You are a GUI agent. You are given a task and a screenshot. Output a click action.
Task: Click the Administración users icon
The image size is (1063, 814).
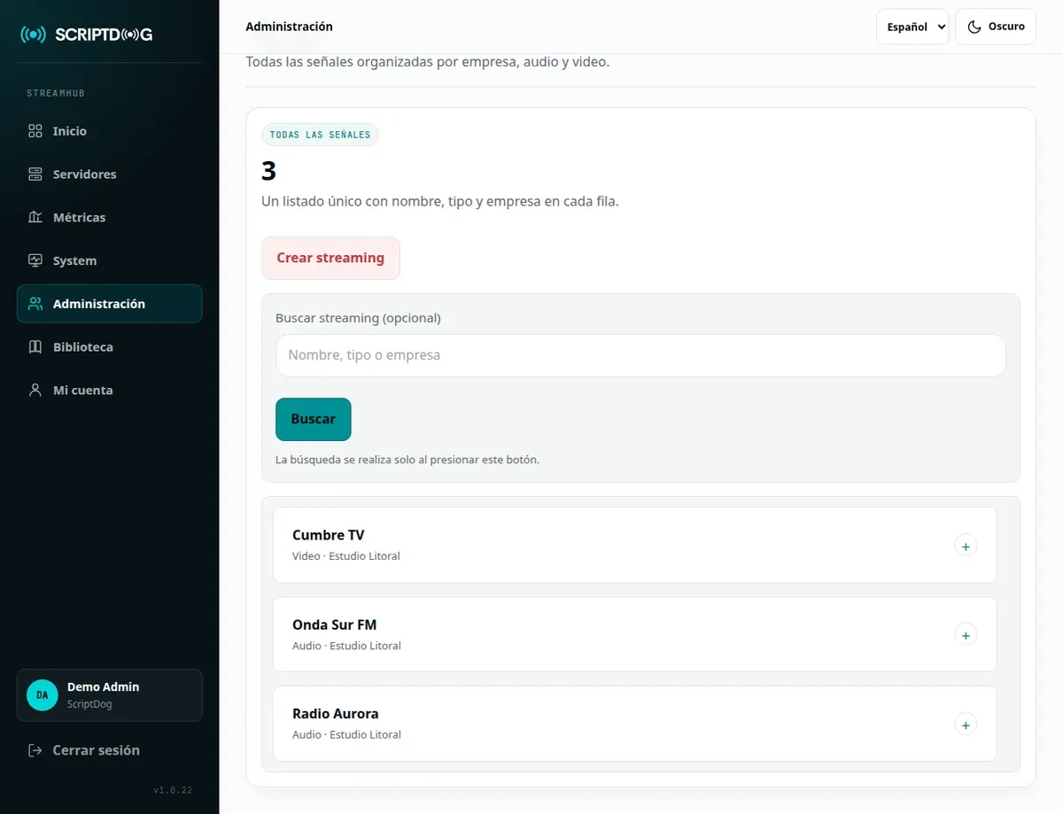coord(35,304)
